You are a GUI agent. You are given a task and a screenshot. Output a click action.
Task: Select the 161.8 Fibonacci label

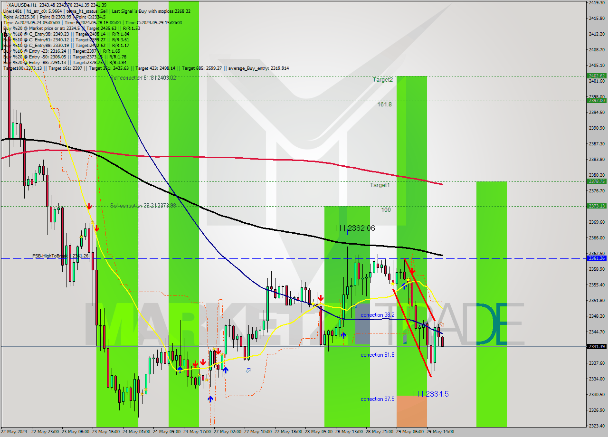pyautogui.click(x=385, y=104)
